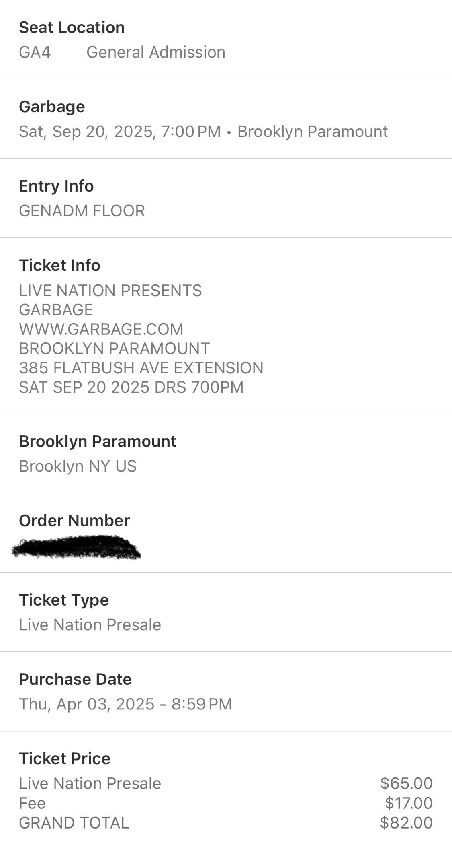The width and height of the screenshot is (452, 845).
Task: Click the Entry Info heading
Action: pyautogui.click(x=56, y=186)
